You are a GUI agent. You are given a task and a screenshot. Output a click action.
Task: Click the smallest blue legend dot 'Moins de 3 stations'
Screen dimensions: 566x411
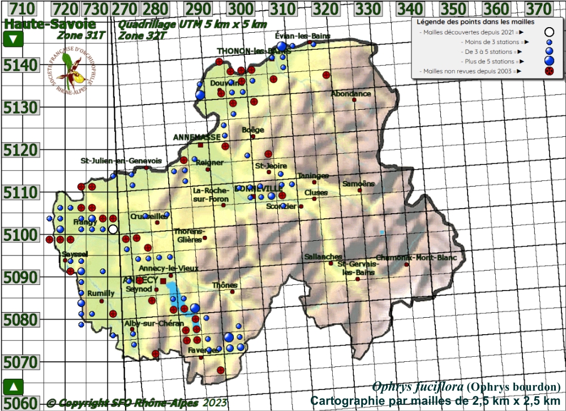[548, 42]
